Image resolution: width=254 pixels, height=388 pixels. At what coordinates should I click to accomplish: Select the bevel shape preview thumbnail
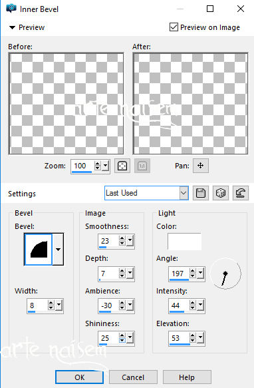point(39,250)
